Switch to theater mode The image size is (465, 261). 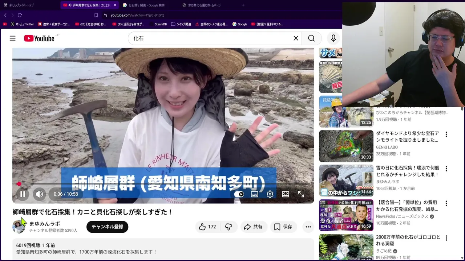(286, 194)
